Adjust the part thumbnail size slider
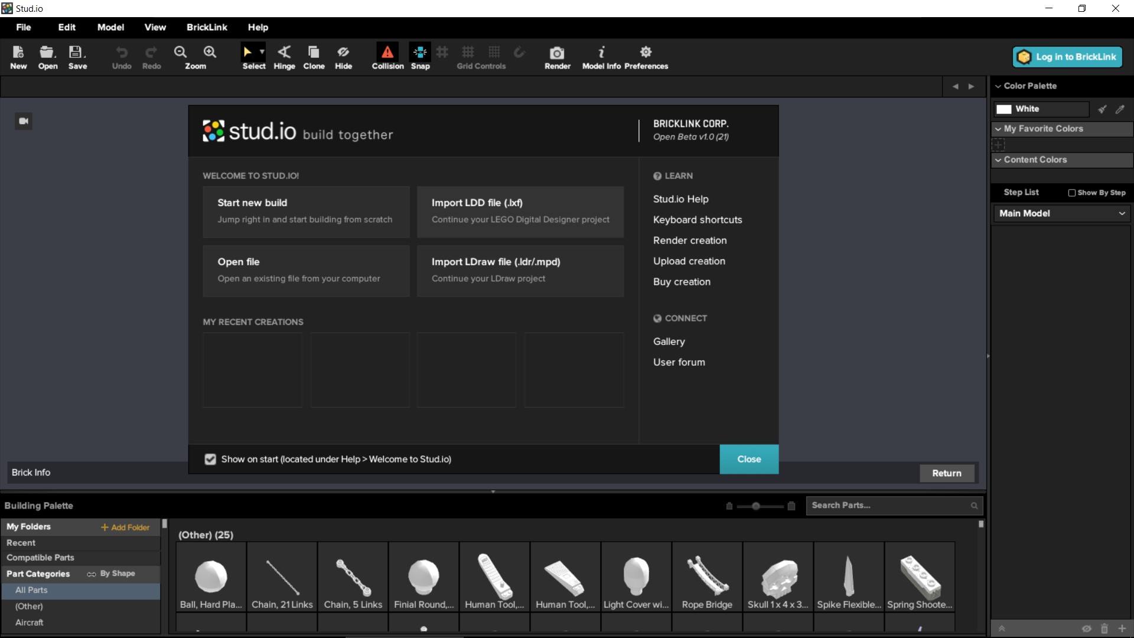 [x=756, y=506]
